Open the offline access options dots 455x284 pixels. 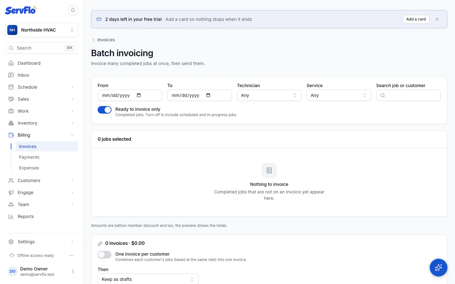[x=71, y=256]
